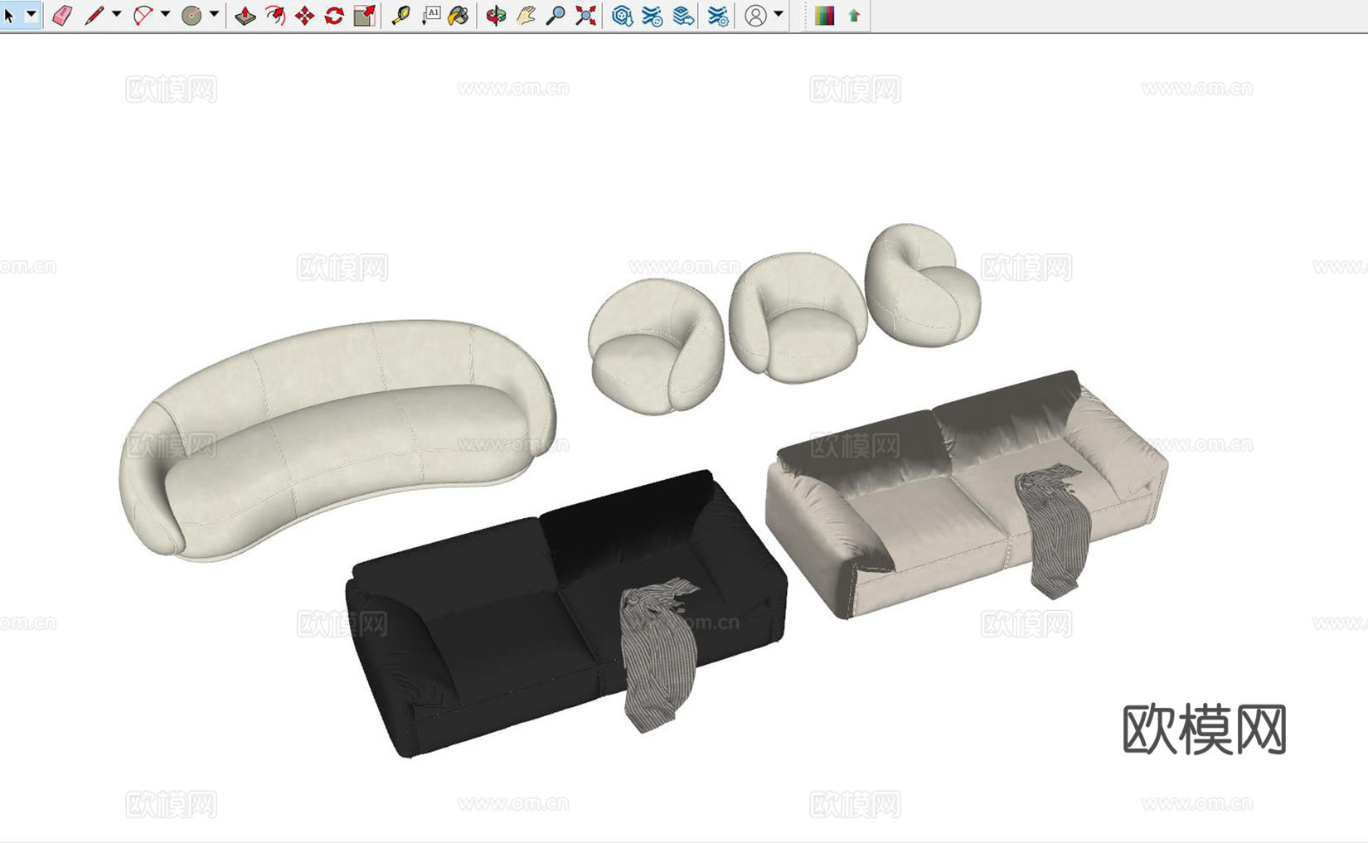
Task: Activate the Paint Bucket tool
Action: pyautogui.click(x=458, y=15)
